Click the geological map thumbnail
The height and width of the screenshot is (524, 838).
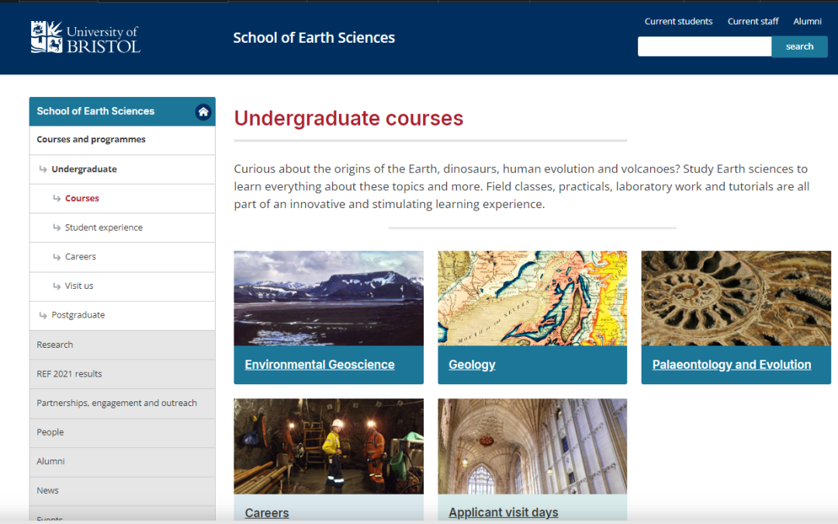pyautogui.click(x=532, y=298)
